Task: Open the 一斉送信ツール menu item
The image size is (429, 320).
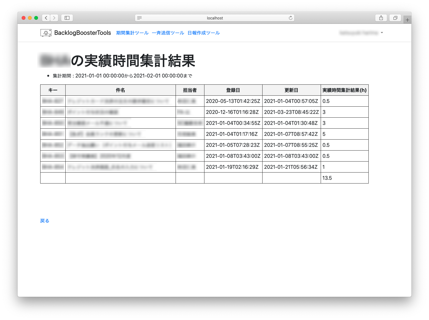Action: pos(168,33)
